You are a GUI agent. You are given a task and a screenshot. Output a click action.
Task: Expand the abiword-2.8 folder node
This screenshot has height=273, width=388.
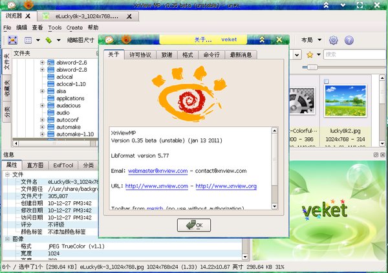[42, 70]
